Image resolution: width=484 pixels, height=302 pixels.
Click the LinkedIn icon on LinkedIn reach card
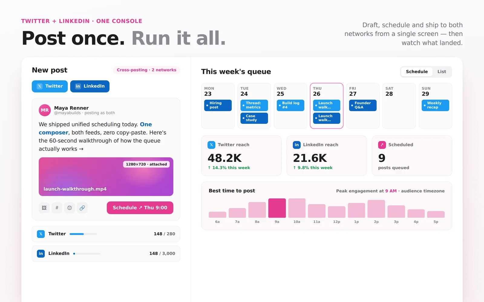click(x=297, y=145)
